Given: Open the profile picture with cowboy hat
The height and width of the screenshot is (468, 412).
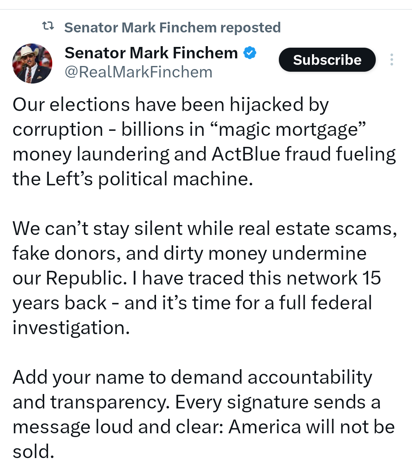Looking at the screenshot, I should pos(32,63).
